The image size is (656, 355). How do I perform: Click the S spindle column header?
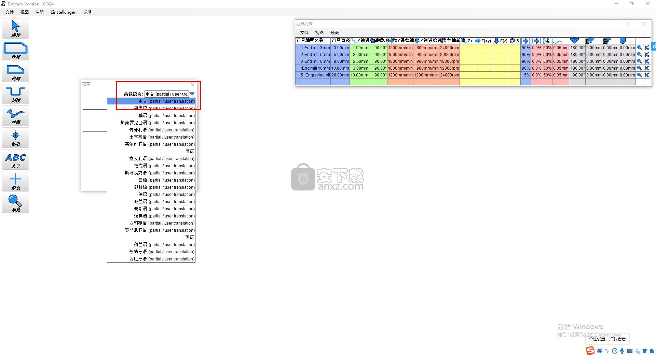click(515, 41)
